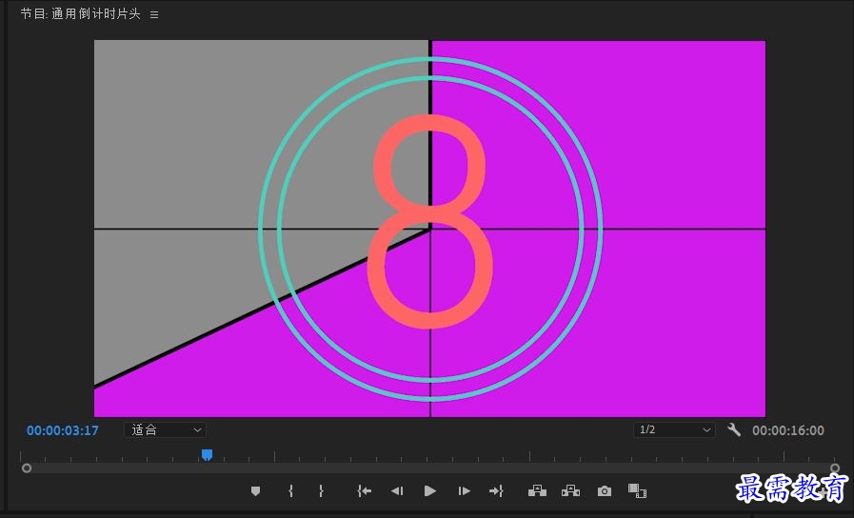Click the Go to In button
The height and width of the screenshot is (518, 854).
pyautogui.click(x=365, y=491)
